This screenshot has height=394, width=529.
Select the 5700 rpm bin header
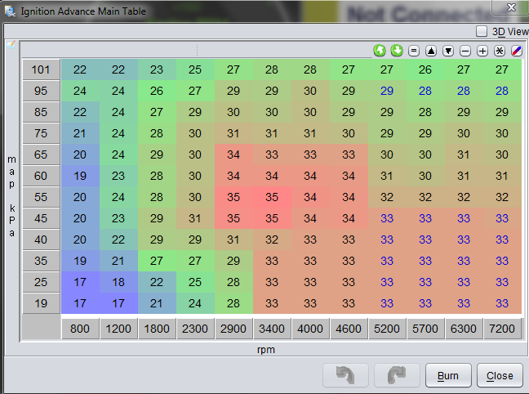pos(425,329)
